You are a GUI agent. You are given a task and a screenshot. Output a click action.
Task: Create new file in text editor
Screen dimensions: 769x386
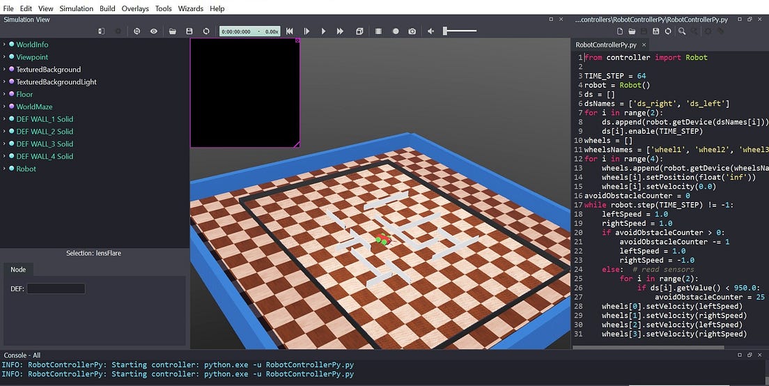[x=620, y=31]
